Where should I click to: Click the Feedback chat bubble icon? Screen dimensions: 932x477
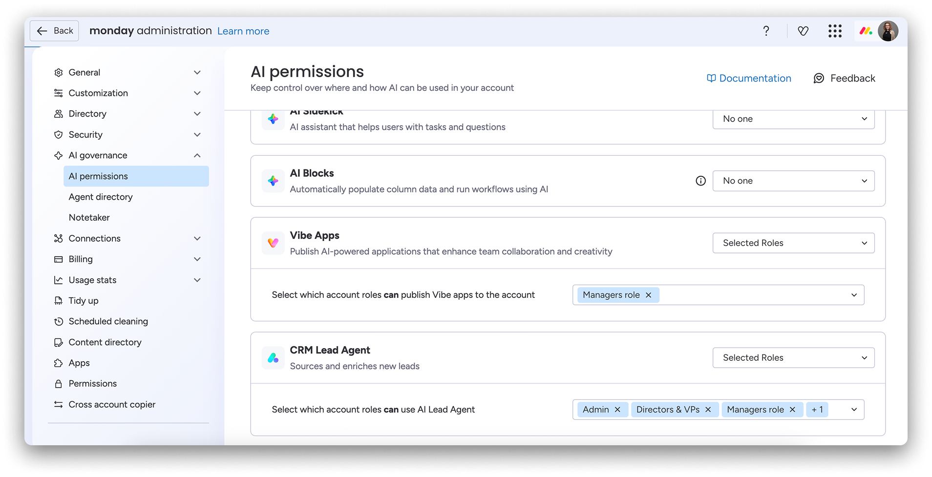[x=819, y=78]
